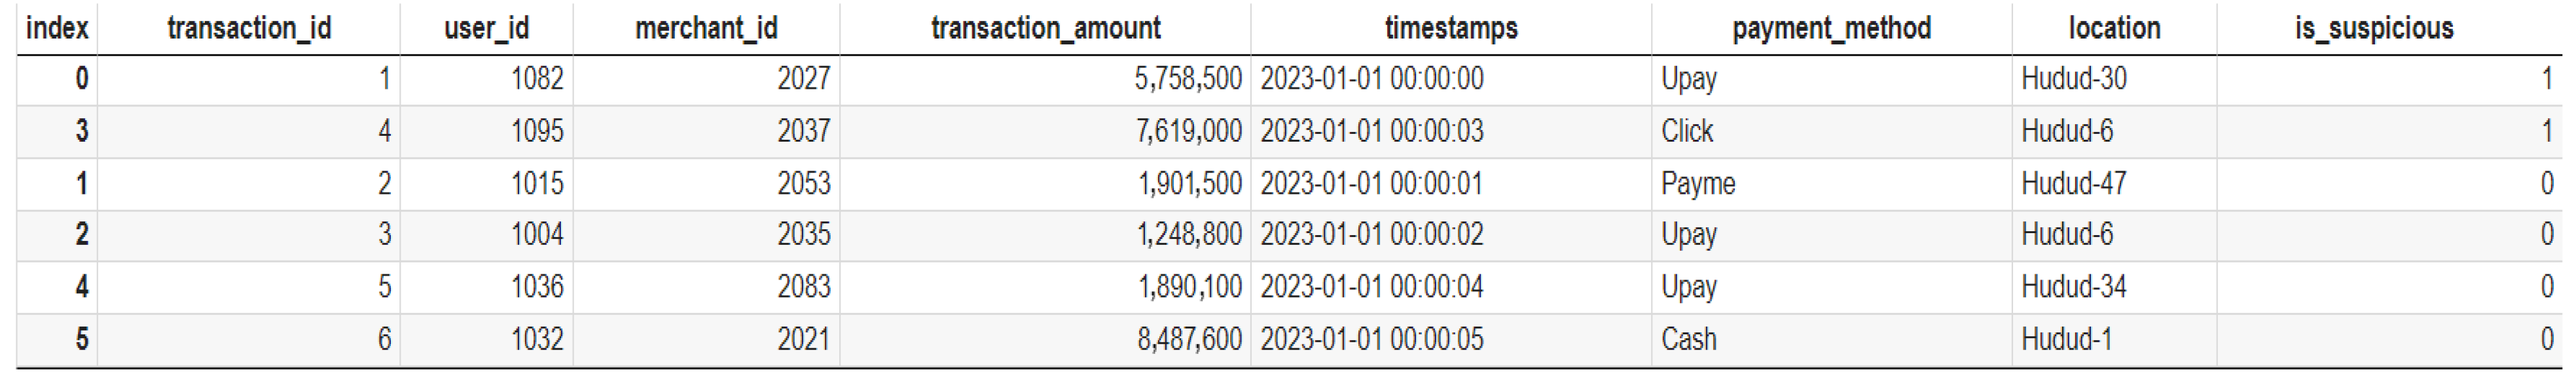Click the index column header
Image resolution: width=2576 pixels, height=384 pixels.
point(57,28)
